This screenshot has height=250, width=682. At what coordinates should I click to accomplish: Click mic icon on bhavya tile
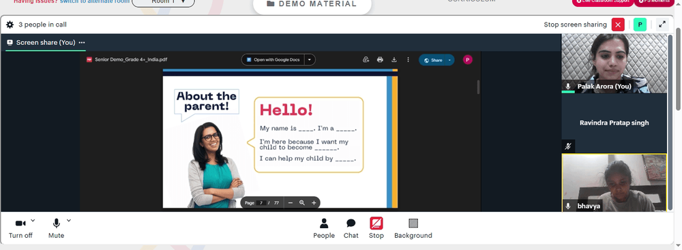(x=568, y=206)
